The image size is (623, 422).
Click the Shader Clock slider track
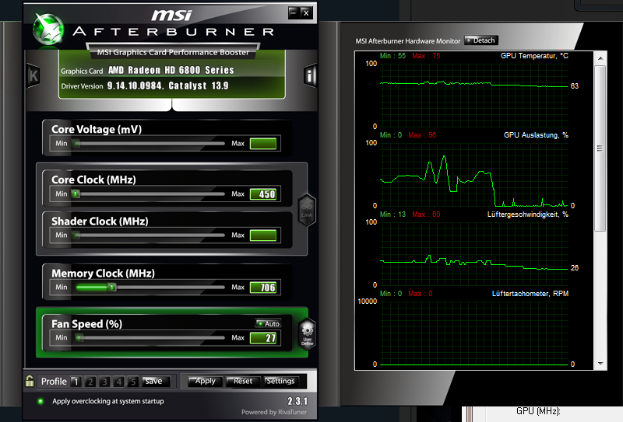(149, 235)
